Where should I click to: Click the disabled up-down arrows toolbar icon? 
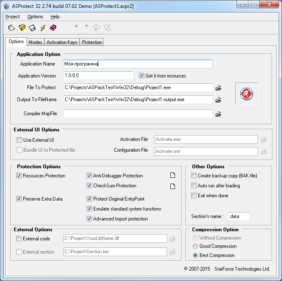87,27
